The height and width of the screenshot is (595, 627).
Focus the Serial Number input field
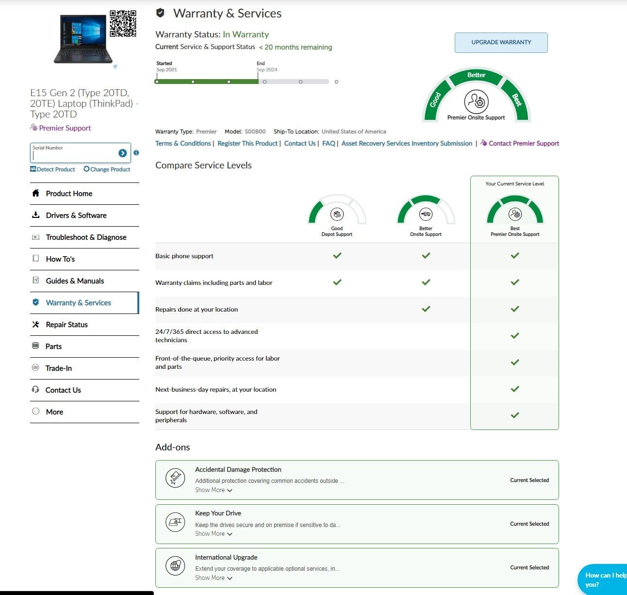(x=74, y=155)
